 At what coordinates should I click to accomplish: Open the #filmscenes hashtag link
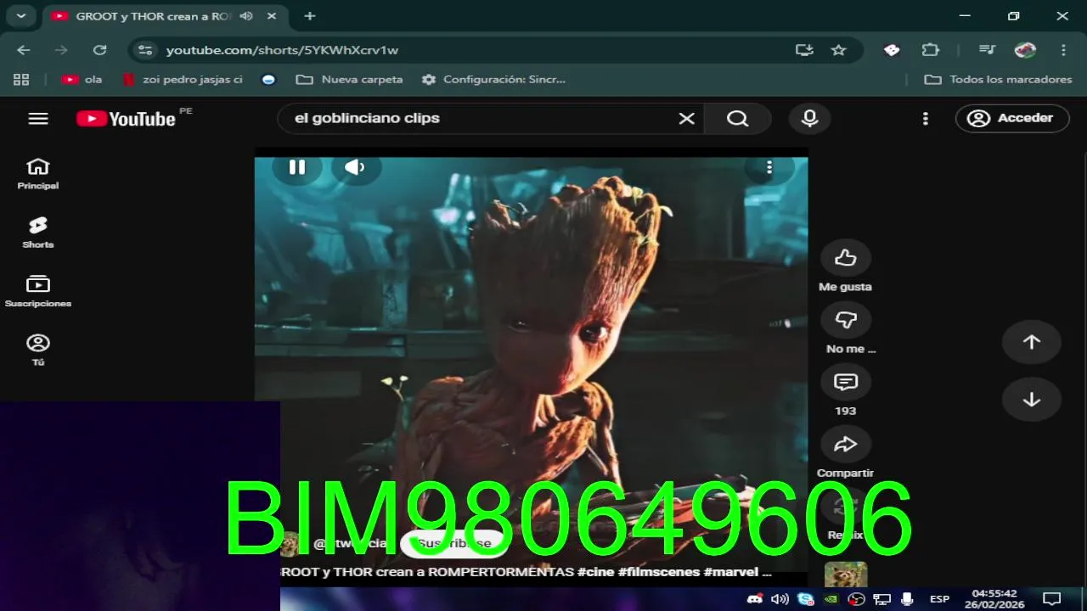659,572
